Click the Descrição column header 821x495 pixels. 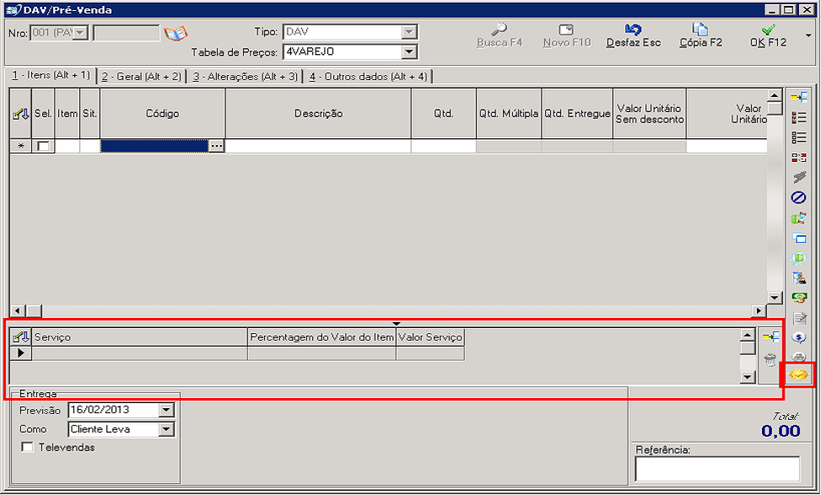pyautogui.click(x=318, y=114)
